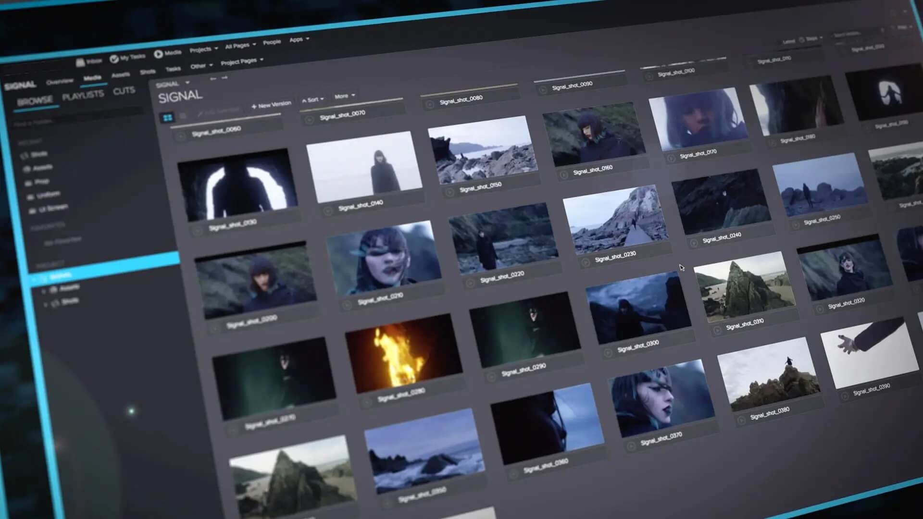Click Assets icon in the Recent sidebar list
923x519 pixels.
pyautogui.click(x=26, y=169)
